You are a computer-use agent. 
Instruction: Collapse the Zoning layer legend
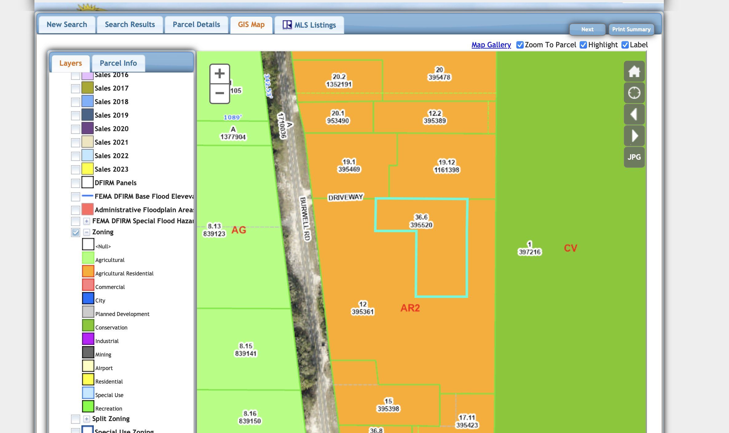(87, 232)
